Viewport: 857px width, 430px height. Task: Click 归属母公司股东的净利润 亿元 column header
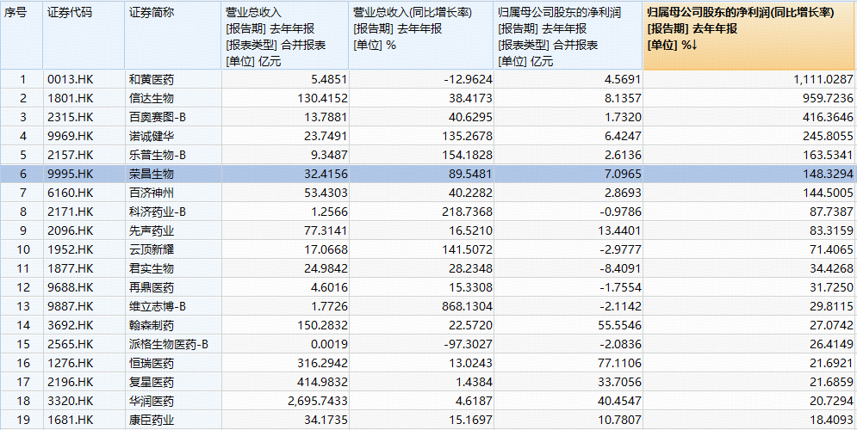(x=568, y=36)
